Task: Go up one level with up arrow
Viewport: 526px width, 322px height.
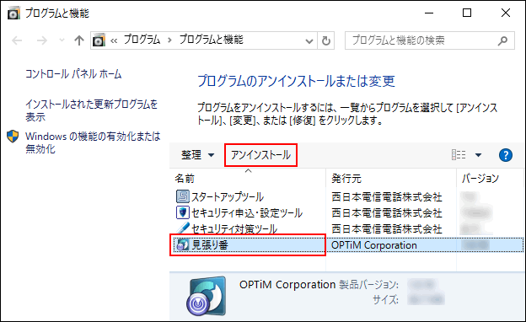Action: (79, 40)
